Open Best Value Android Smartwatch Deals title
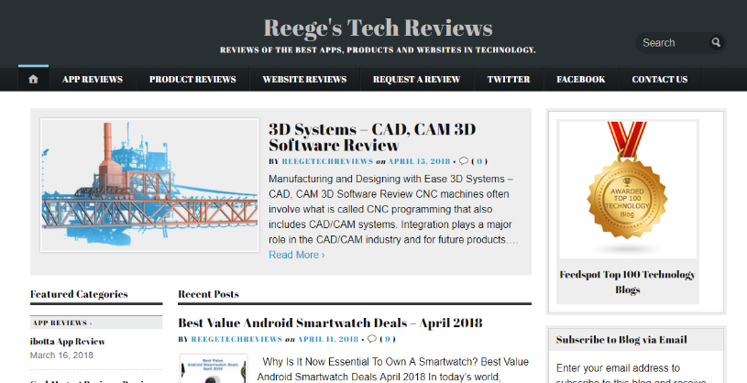 coord(330,323)
